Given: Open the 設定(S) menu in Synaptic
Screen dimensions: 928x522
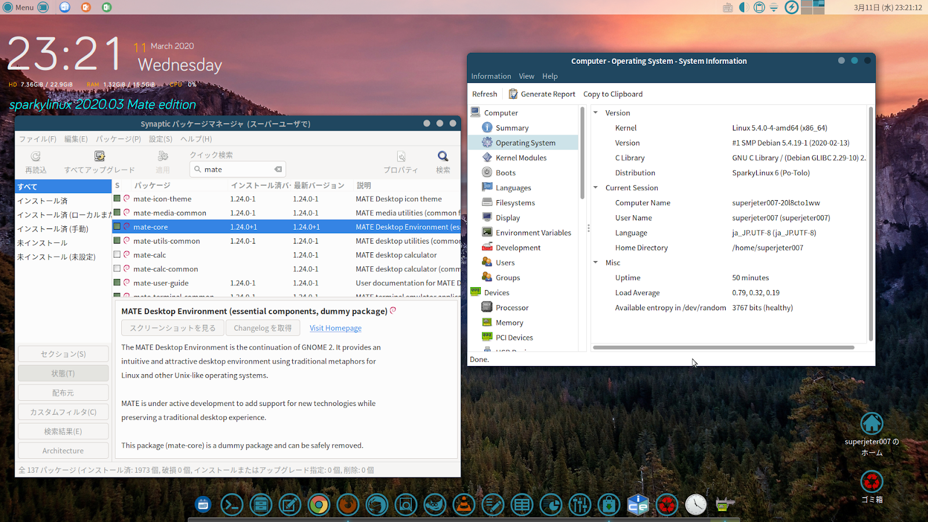Looking at the screenshot, I should point(161,139).
